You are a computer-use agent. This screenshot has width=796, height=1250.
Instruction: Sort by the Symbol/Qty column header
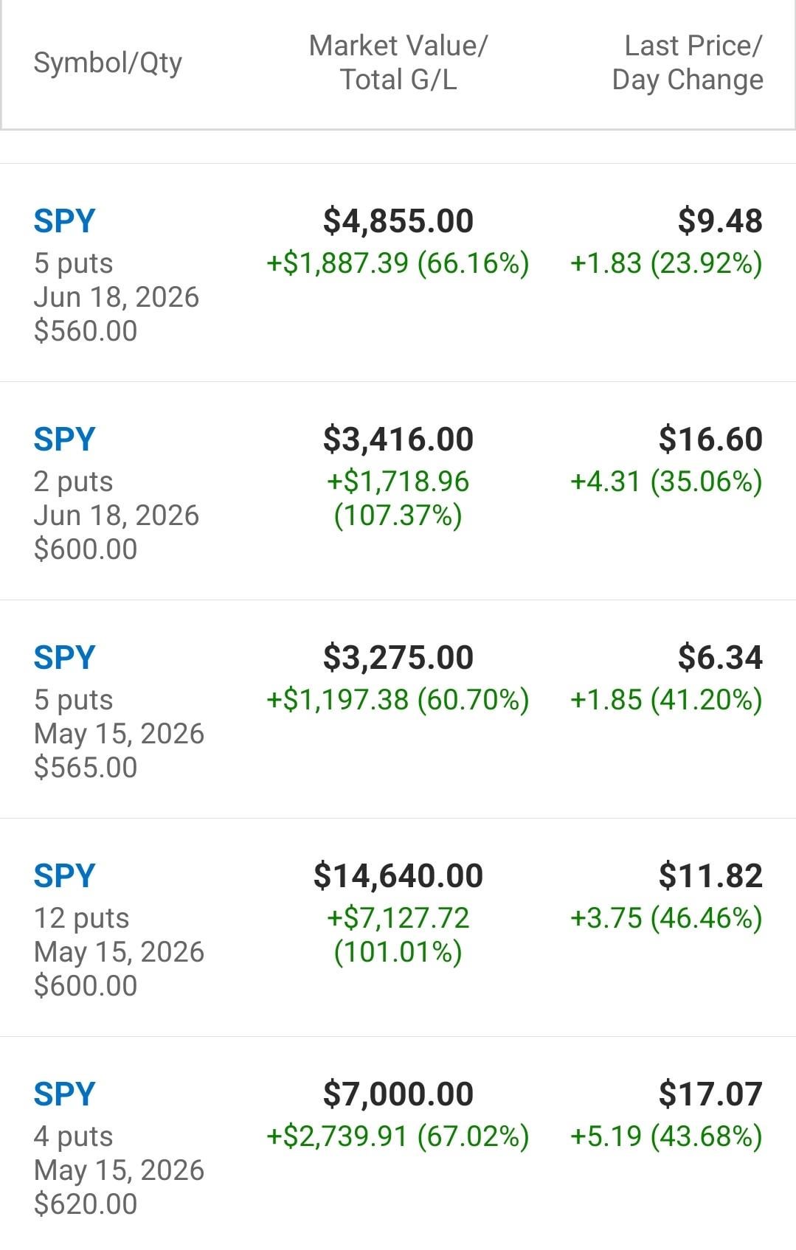(108, 63)
